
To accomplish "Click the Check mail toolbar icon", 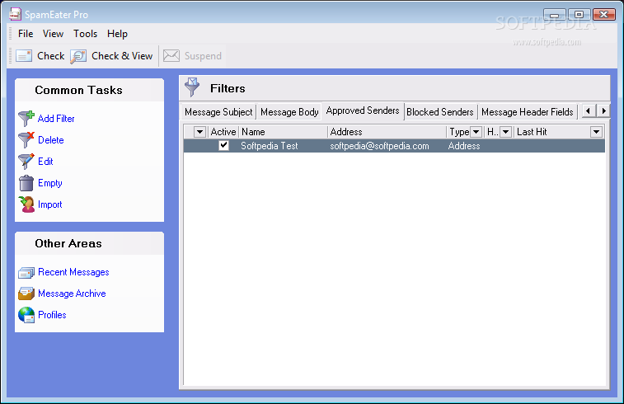I will (24, 56).
